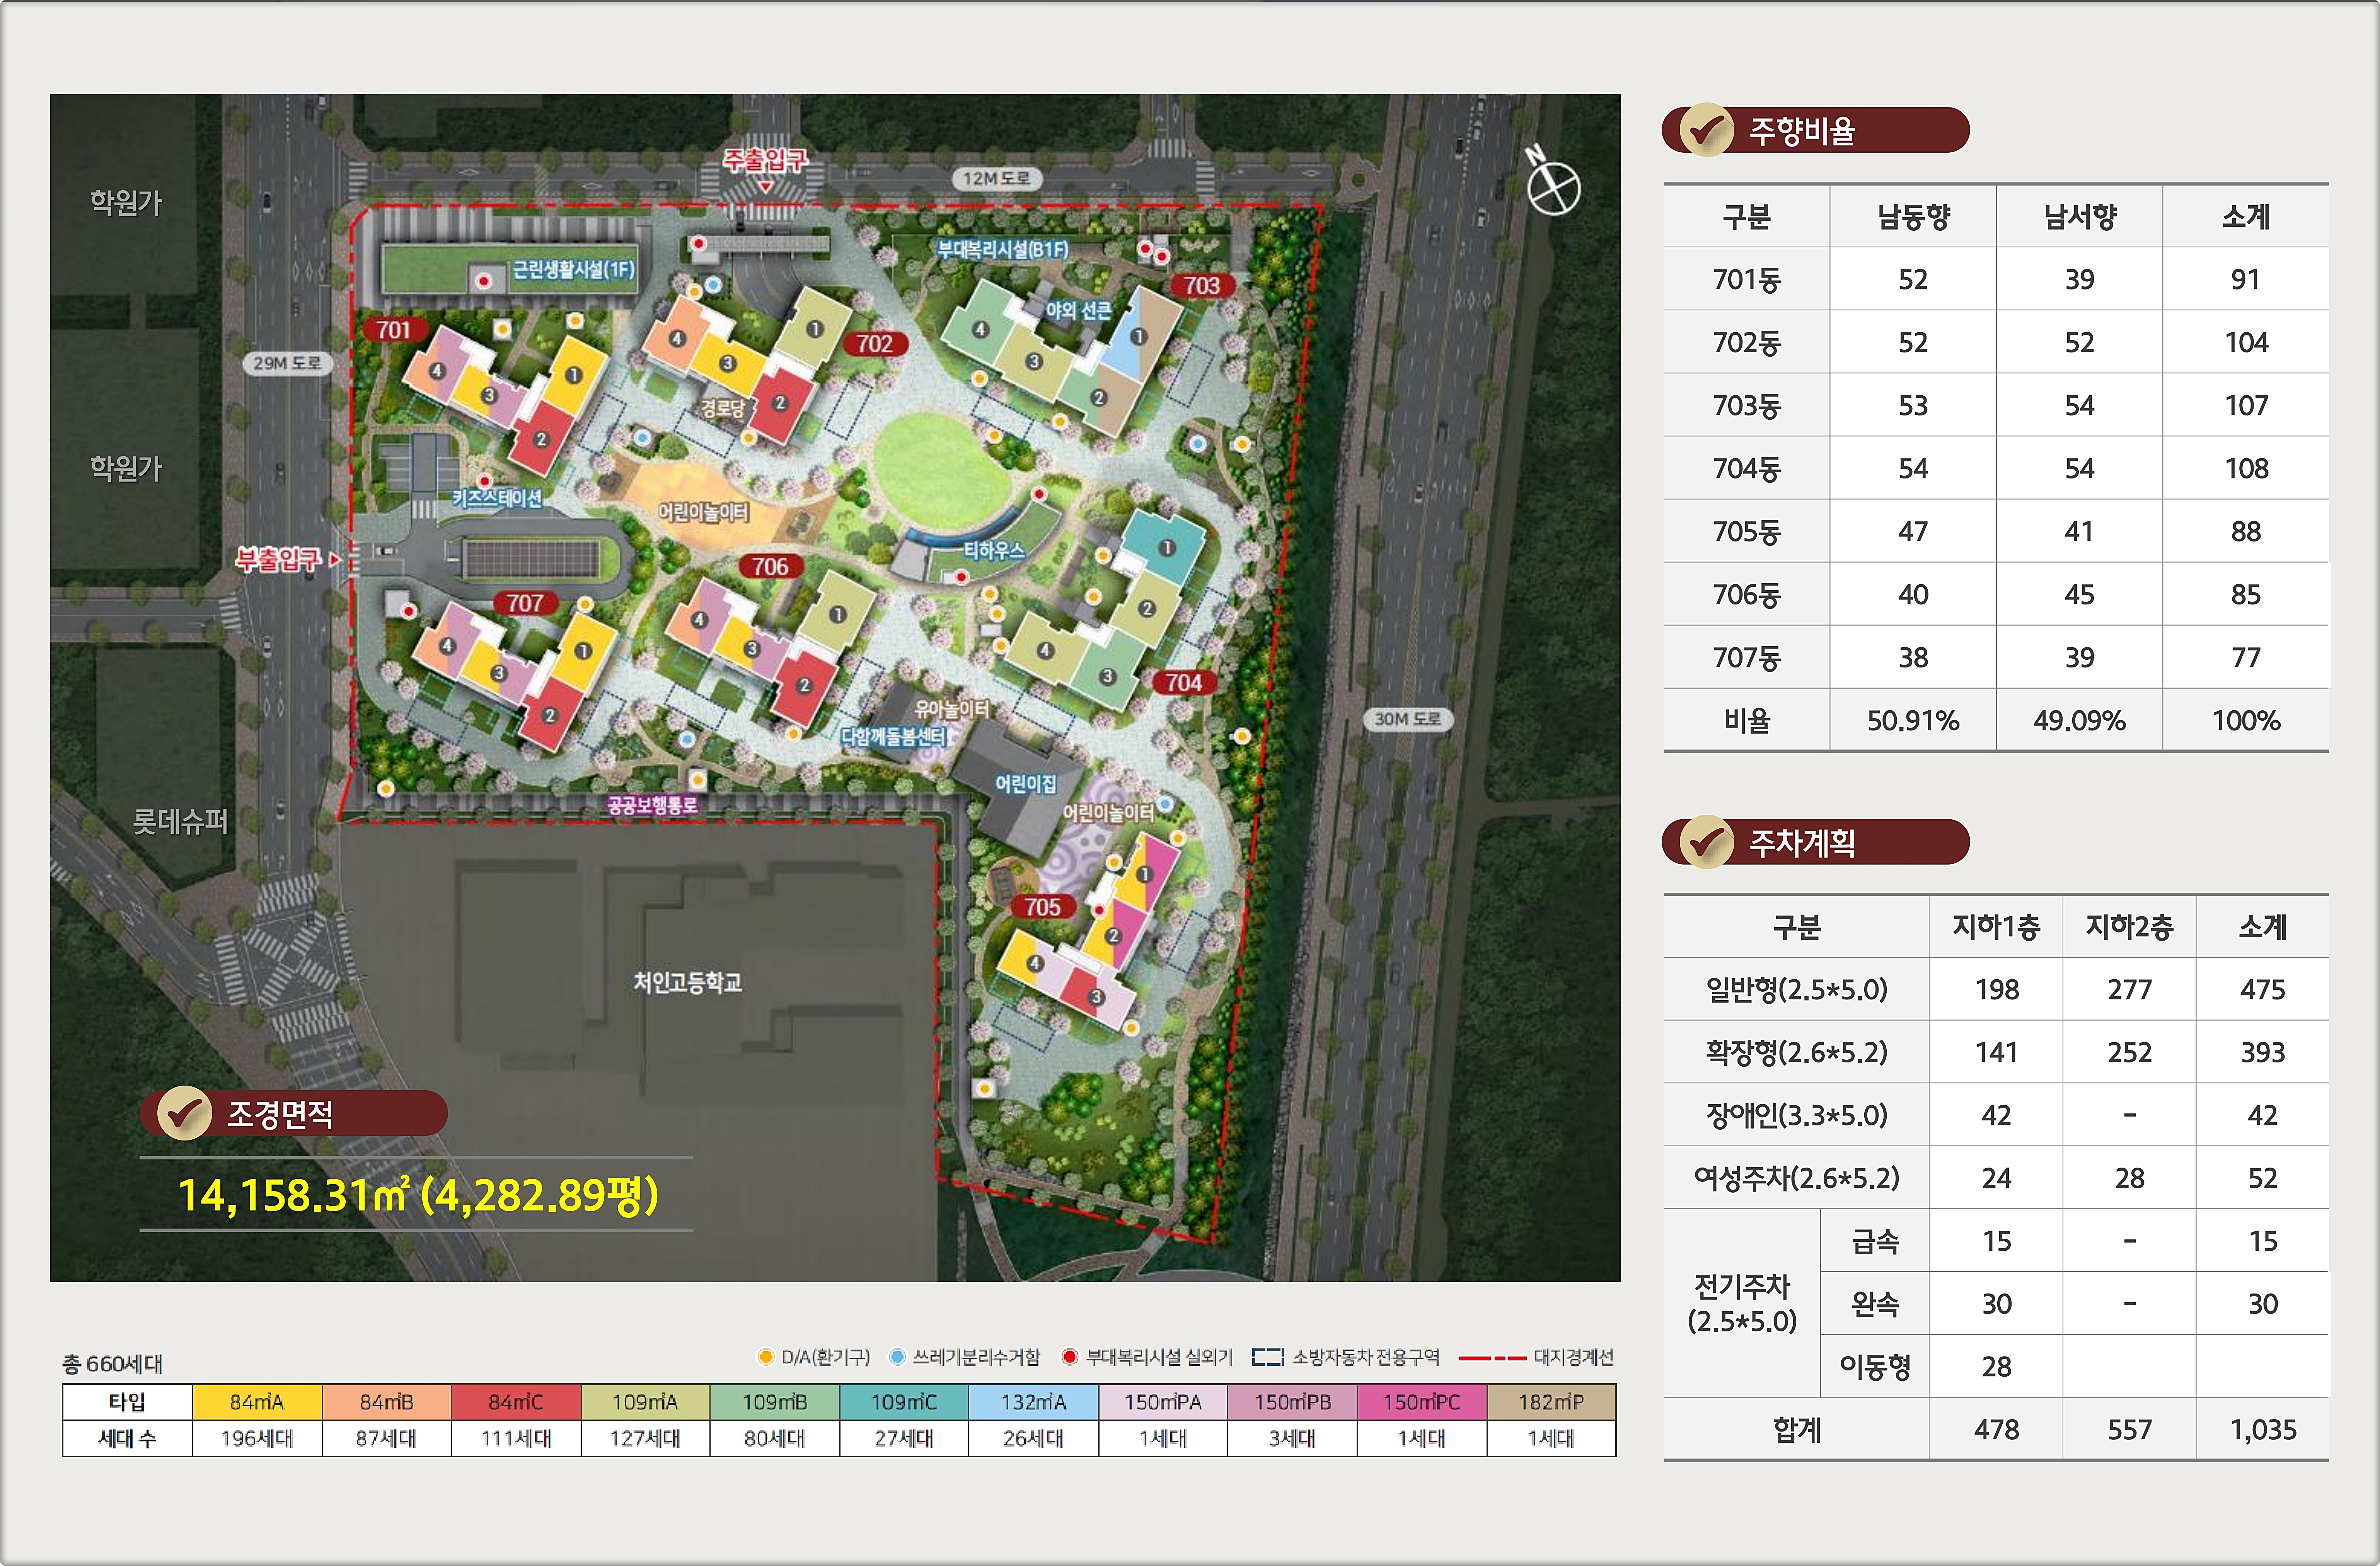
Task: Click the 어린이집 building label
Action: tap(1026, 783)
